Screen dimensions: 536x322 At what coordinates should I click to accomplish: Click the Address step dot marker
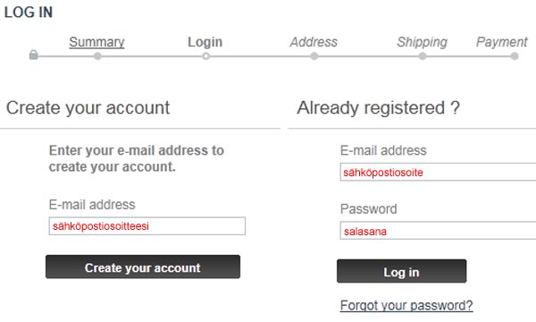tap(314, 56)
